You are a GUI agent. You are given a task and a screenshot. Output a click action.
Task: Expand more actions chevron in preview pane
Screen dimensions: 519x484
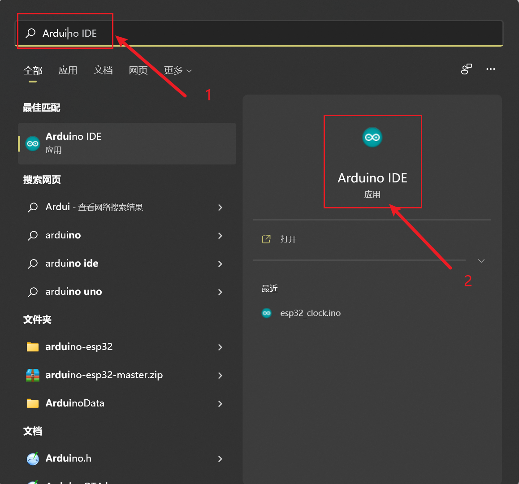[x=481, y=261]
